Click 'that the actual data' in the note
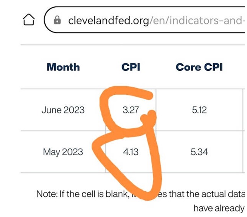The height and width of the screenshot is (217, 247). tap(207, 194)
